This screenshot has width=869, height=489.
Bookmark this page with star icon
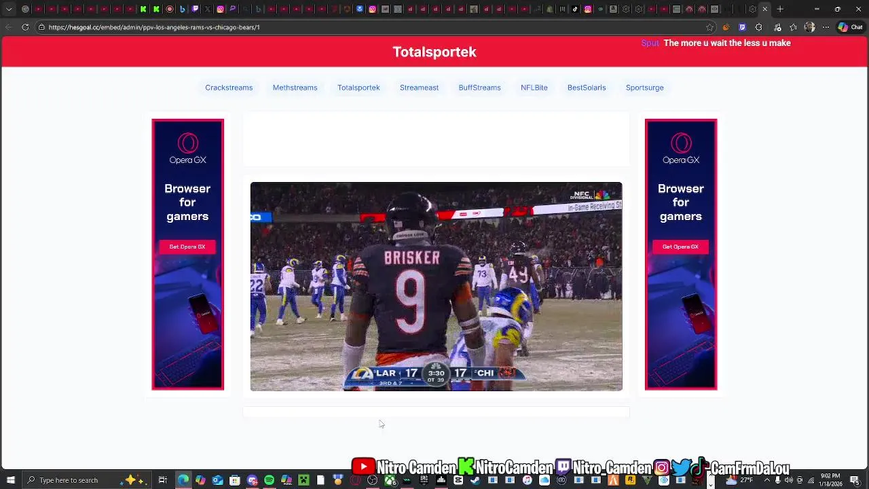[x=709, y=27]
